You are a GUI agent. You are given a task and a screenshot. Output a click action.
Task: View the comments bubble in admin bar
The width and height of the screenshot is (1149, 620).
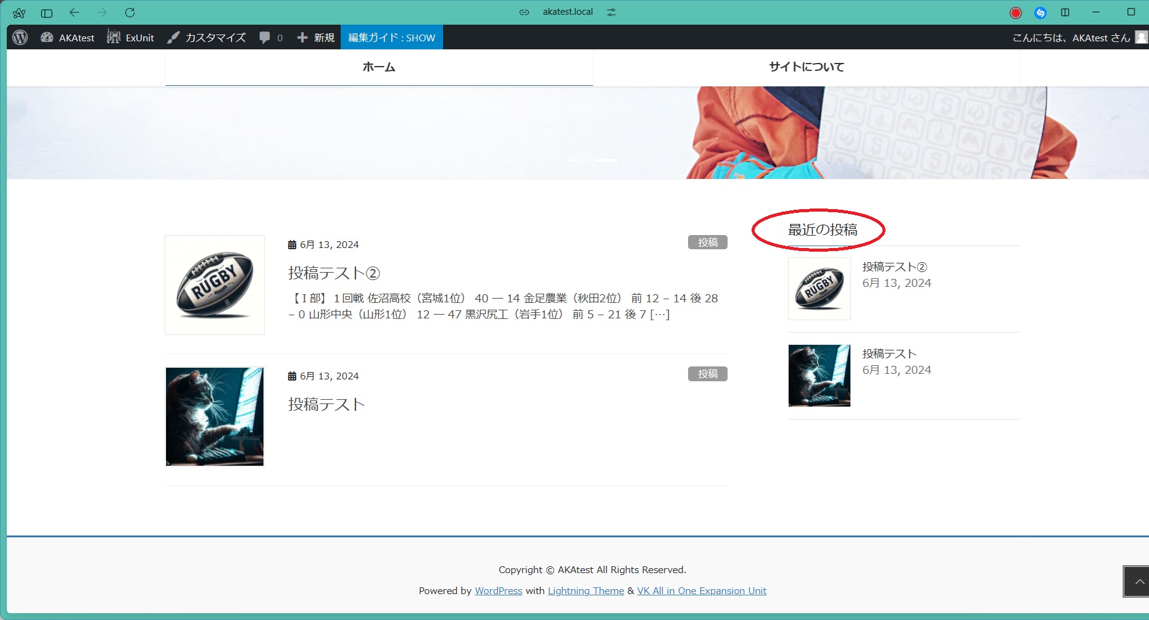(270, 38)
